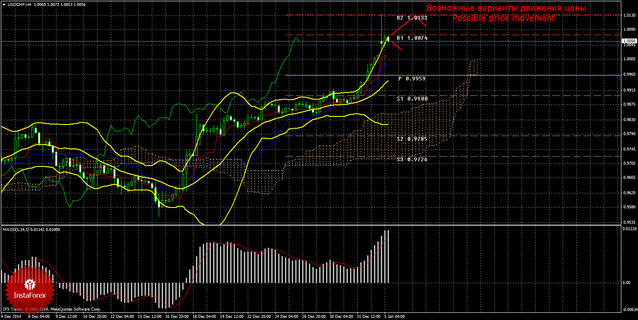Click the 1.0130 price axis value

click(x=629, y=15)
